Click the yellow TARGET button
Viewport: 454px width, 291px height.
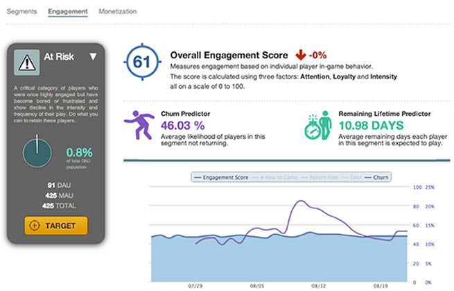[x=56, y=226]
